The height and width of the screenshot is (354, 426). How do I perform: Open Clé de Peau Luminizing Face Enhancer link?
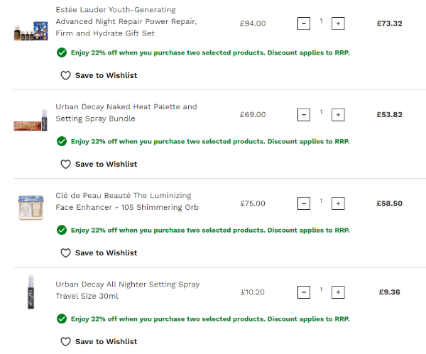click(x=127, y=201)
